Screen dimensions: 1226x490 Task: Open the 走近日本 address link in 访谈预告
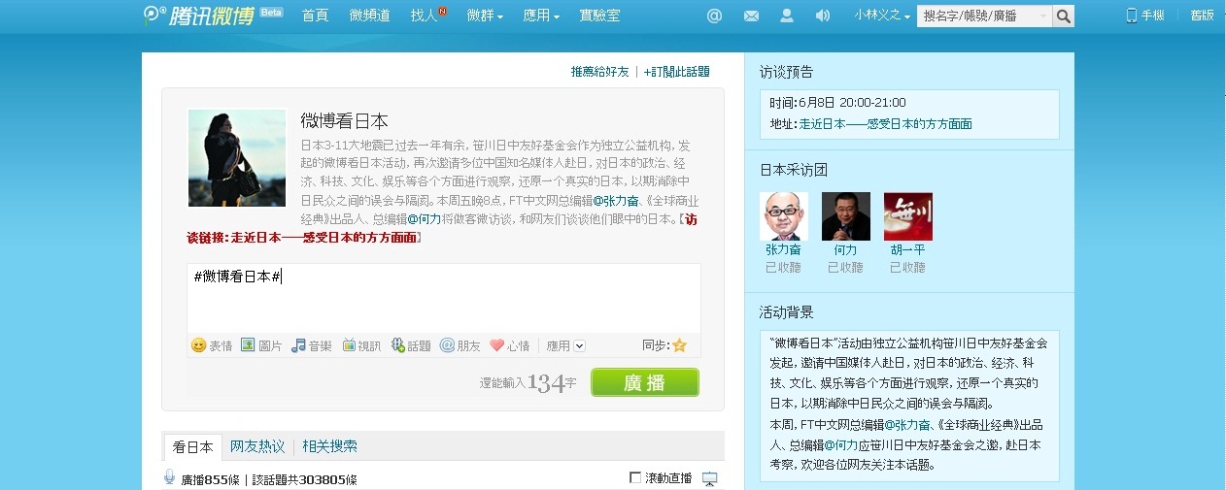coord(885,124)
